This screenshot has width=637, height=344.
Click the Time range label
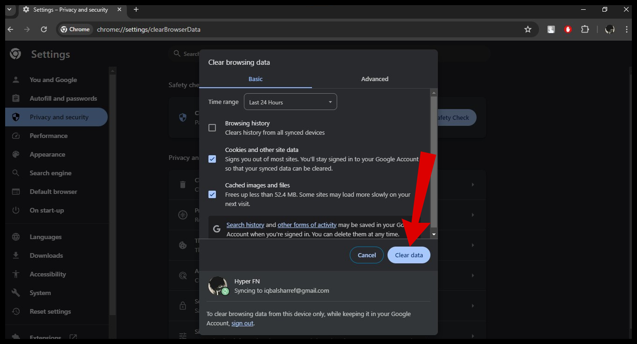pyautogui.click(x=223, y=102)
